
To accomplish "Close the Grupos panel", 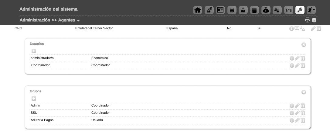I will [304, 92].
